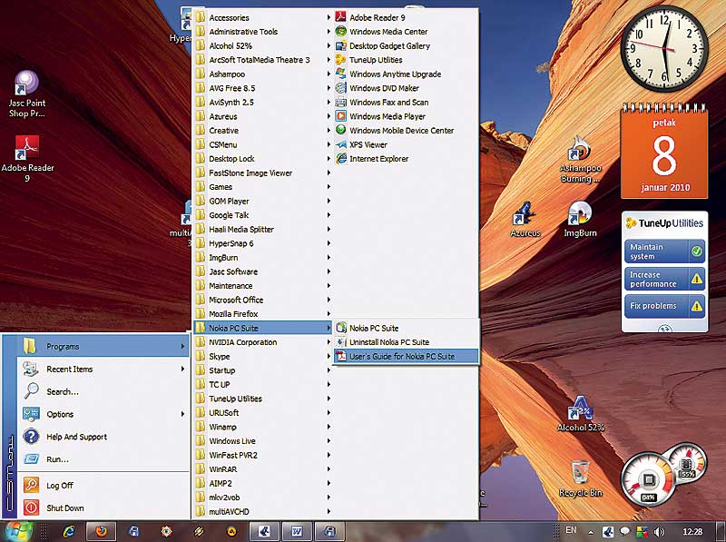Screen dimensions: 726x542
Task: Open the Windows Live folder
Action: [x=263, y=441]
